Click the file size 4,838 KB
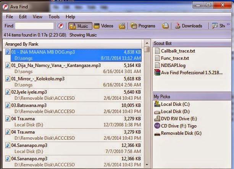The width and height of the screenshot is (234, 169). point(132,52)
